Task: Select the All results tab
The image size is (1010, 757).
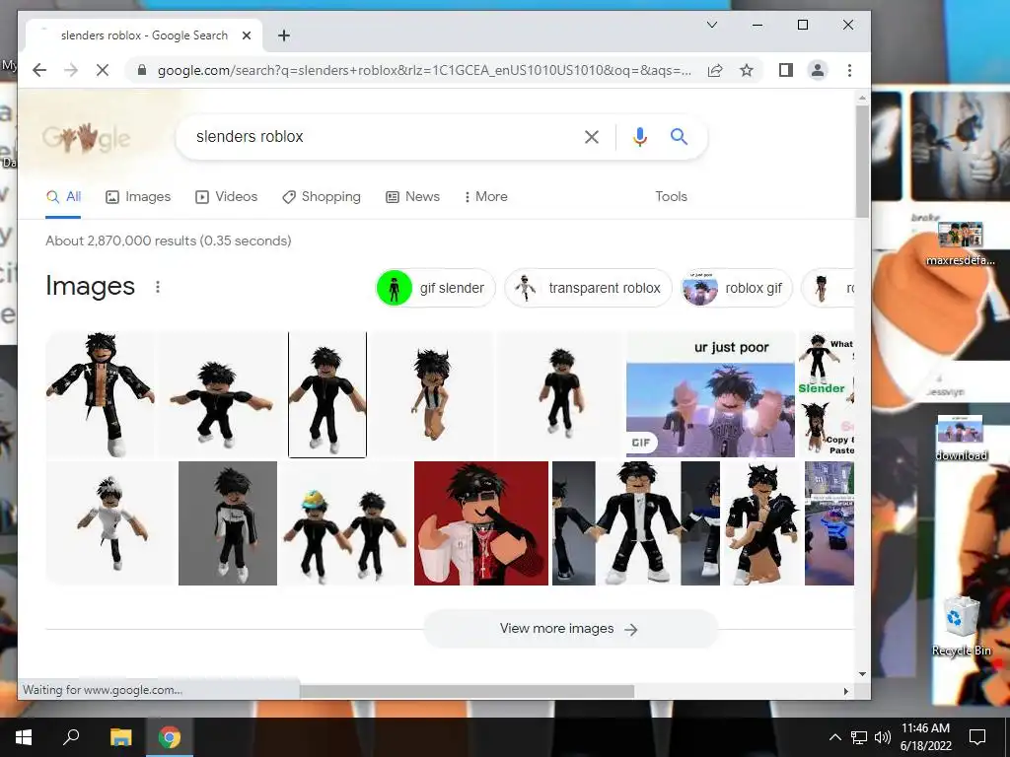Action: 63,197
